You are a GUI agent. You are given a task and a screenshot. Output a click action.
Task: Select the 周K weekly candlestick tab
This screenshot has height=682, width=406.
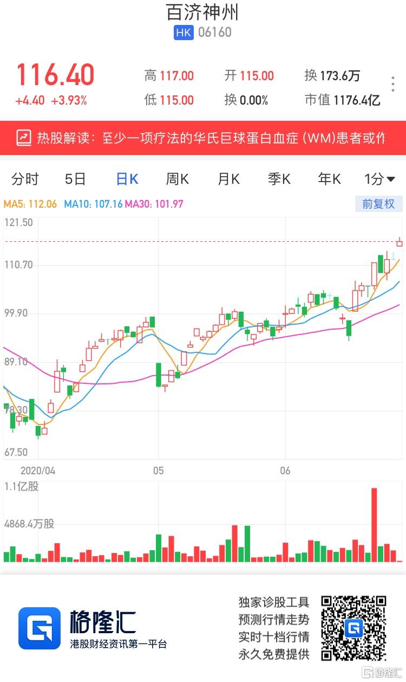(x=178, y=179)
